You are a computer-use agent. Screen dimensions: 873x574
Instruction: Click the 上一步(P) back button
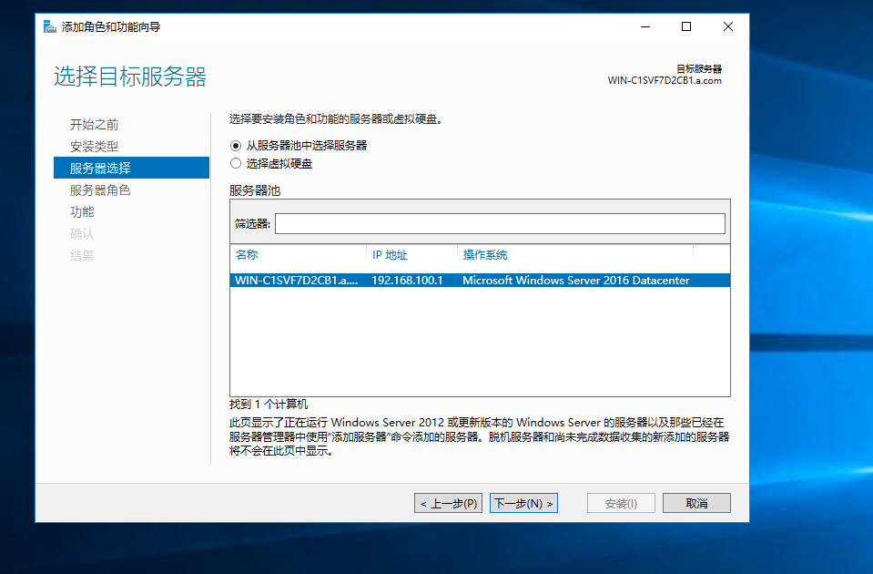pos(448,503)
